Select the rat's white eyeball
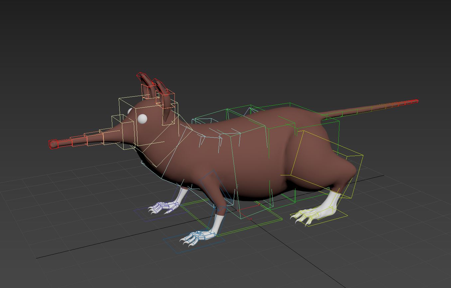Screen dimensions: 451x288 (x=142, y=119)
